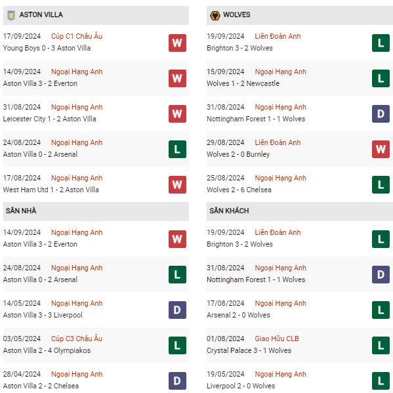
Task: Open Cúp C1 Châu Âu competition link
Action: click(77, 36)
